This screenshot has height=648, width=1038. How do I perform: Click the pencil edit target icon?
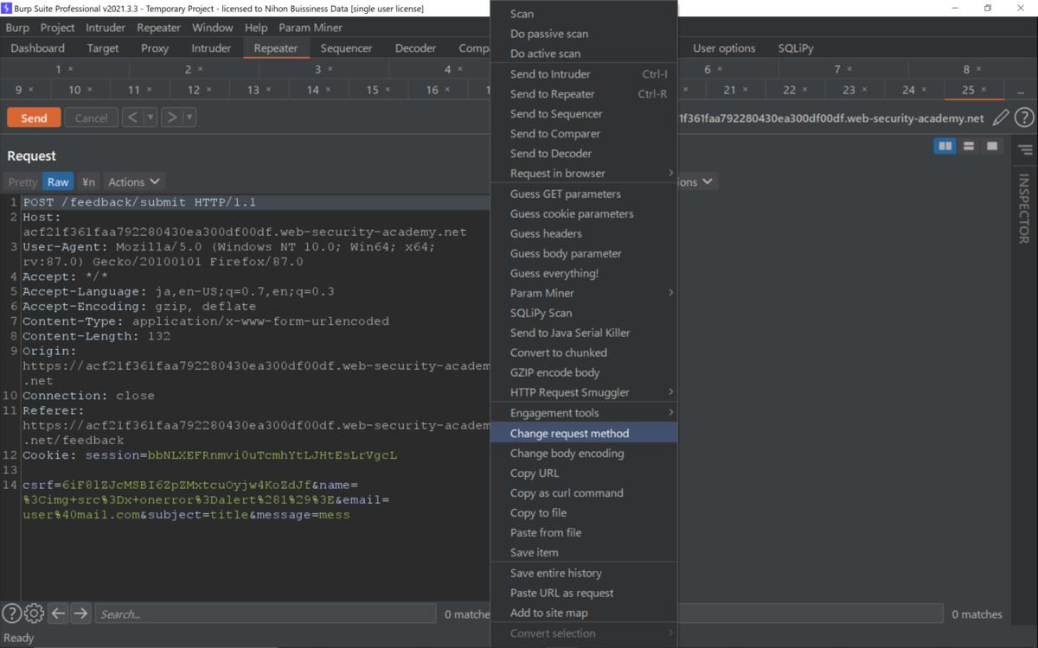(1001, 118)
